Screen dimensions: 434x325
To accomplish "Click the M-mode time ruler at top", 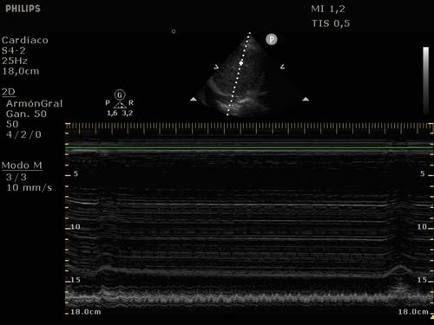I will (x=249, y=128).
